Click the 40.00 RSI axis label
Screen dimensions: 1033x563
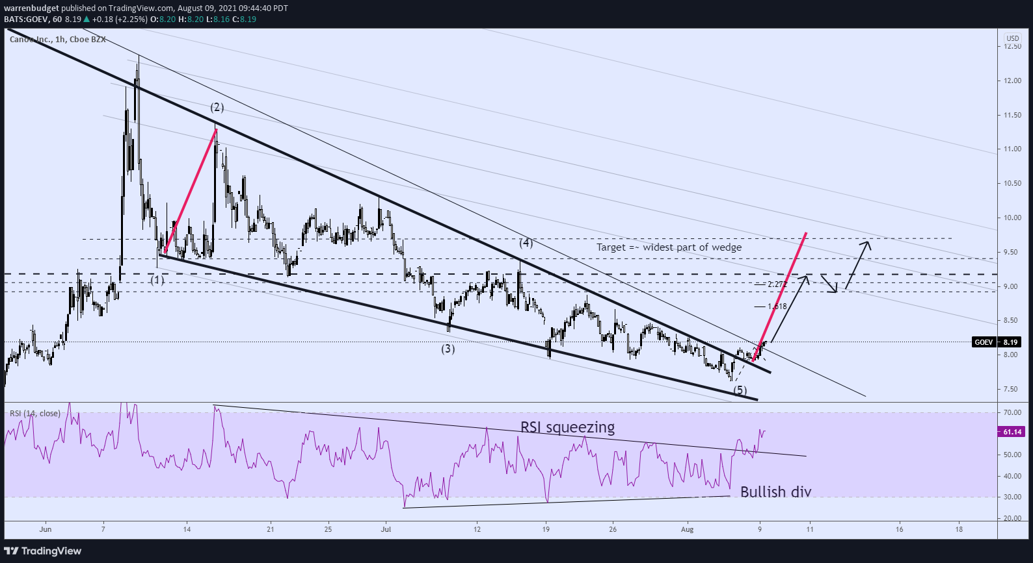click(1012, 476)
